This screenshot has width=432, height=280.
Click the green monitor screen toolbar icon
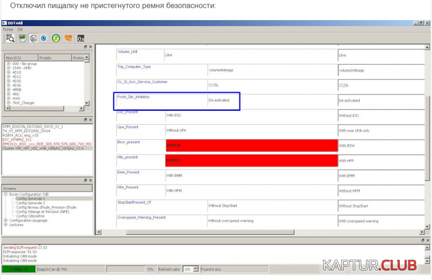coord(22,38)
